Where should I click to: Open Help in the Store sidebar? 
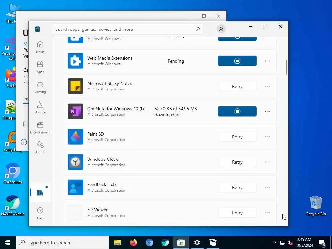click(40, 213)
